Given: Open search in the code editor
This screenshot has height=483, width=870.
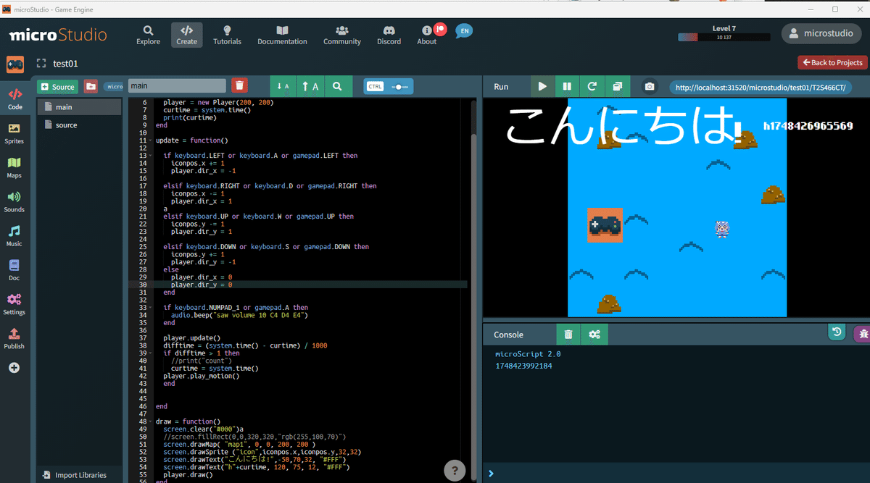Looking at the screenshot, I should point(338,86).
